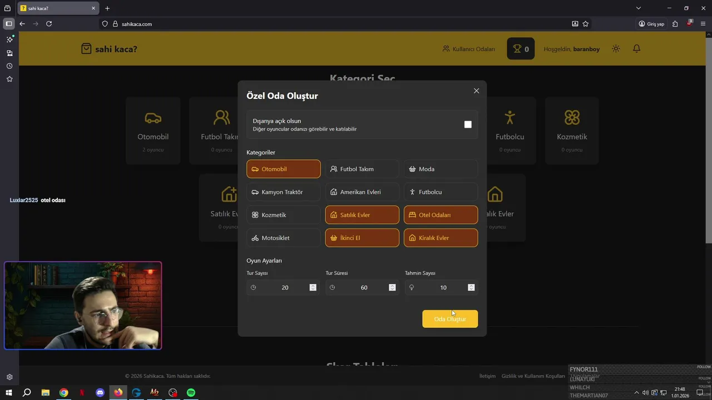Click the Tahmin Sayısı spinner arrows
Viewport: 712px width, 400px height.
tap(471, 287)
